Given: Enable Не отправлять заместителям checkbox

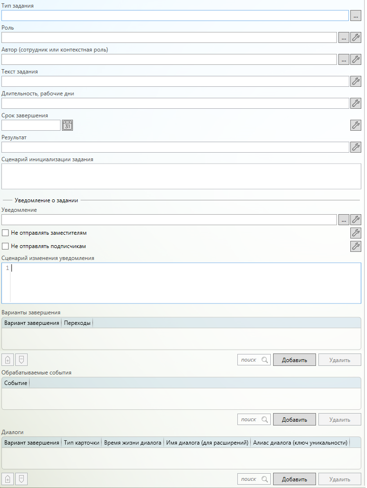Looking at the screenshot, I should coord(6,233).
